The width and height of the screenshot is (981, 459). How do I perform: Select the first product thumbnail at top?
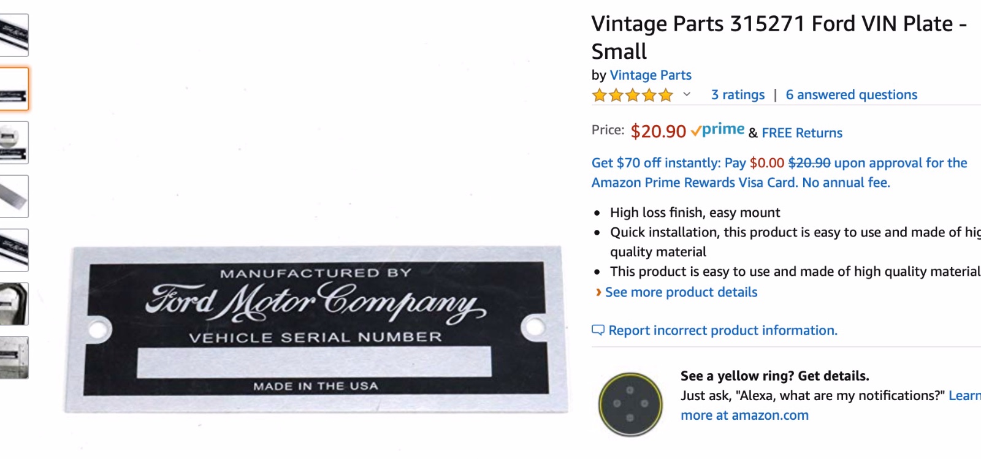(13, 36)
